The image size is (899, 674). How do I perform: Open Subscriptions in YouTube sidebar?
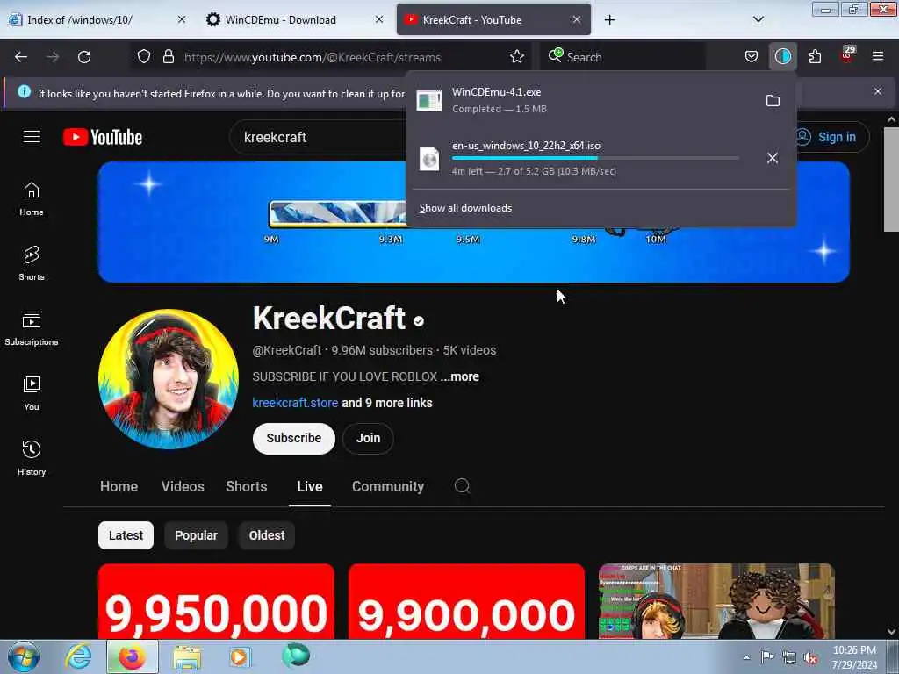[x=32, y=329]
